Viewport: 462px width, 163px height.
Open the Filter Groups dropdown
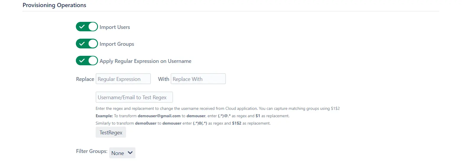tap(122, 153)
